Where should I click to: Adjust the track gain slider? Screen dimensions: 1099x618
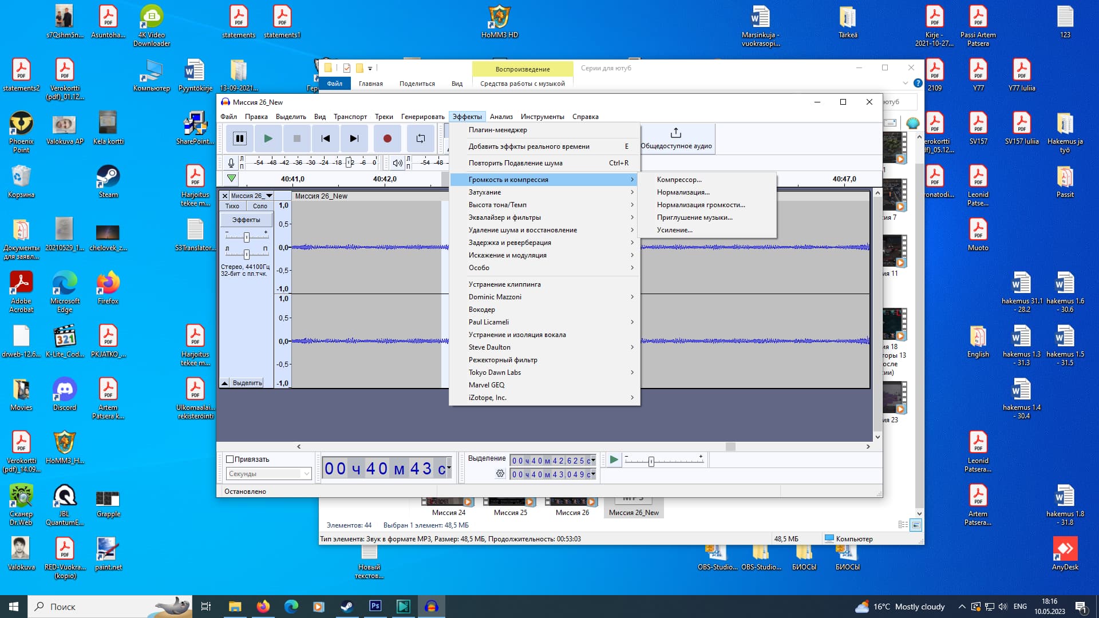[x=247, y=237]
